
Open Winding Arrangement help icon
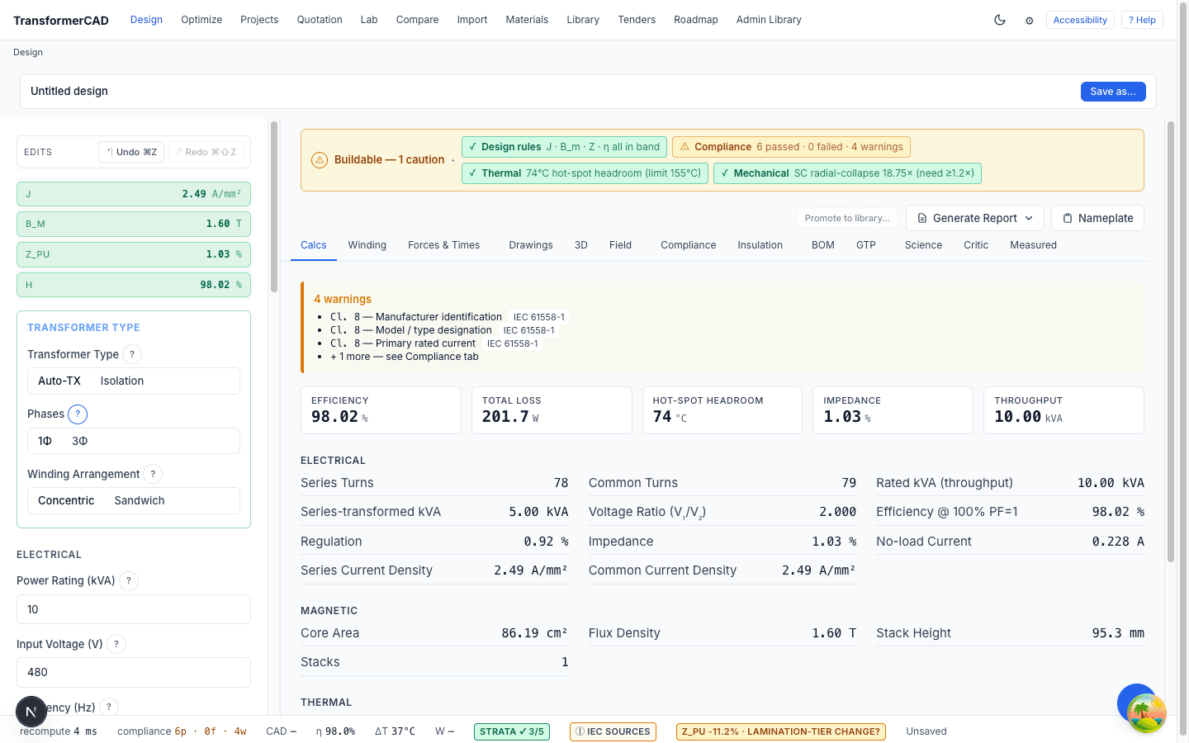153,474
